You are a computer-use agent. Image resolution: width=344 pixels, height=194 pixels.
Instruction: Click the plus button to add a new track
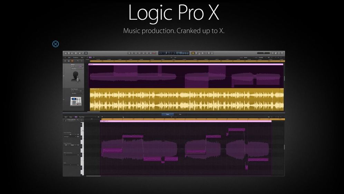coord(65,61)
